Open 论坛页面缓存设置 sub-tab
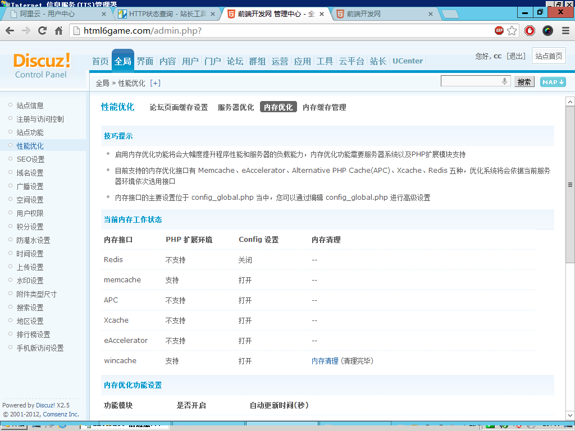The height and width of the screenshot is (431, 575). click(x=179, y=107)
